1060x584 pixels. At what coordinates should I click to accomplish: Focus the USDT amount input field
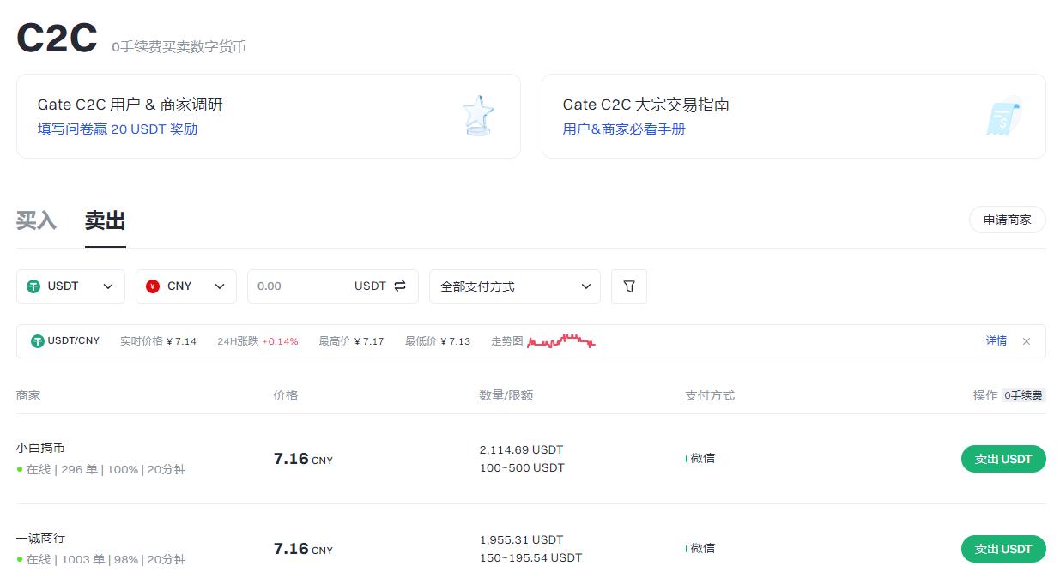(x=300, y=286)
